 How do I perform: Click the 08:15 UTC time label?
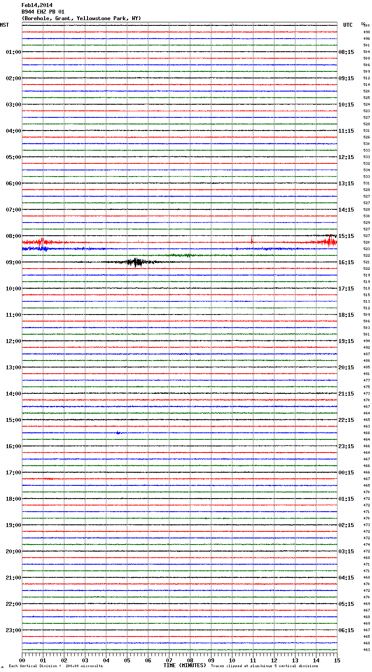tap(346, 52)
